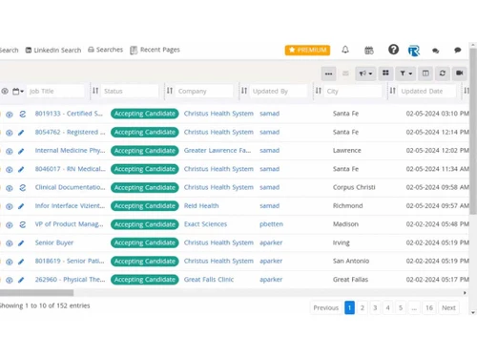View the Internal Medicine Phy job eye icon
The height and width of the screenshot is (358, 477).
point(10,151)
